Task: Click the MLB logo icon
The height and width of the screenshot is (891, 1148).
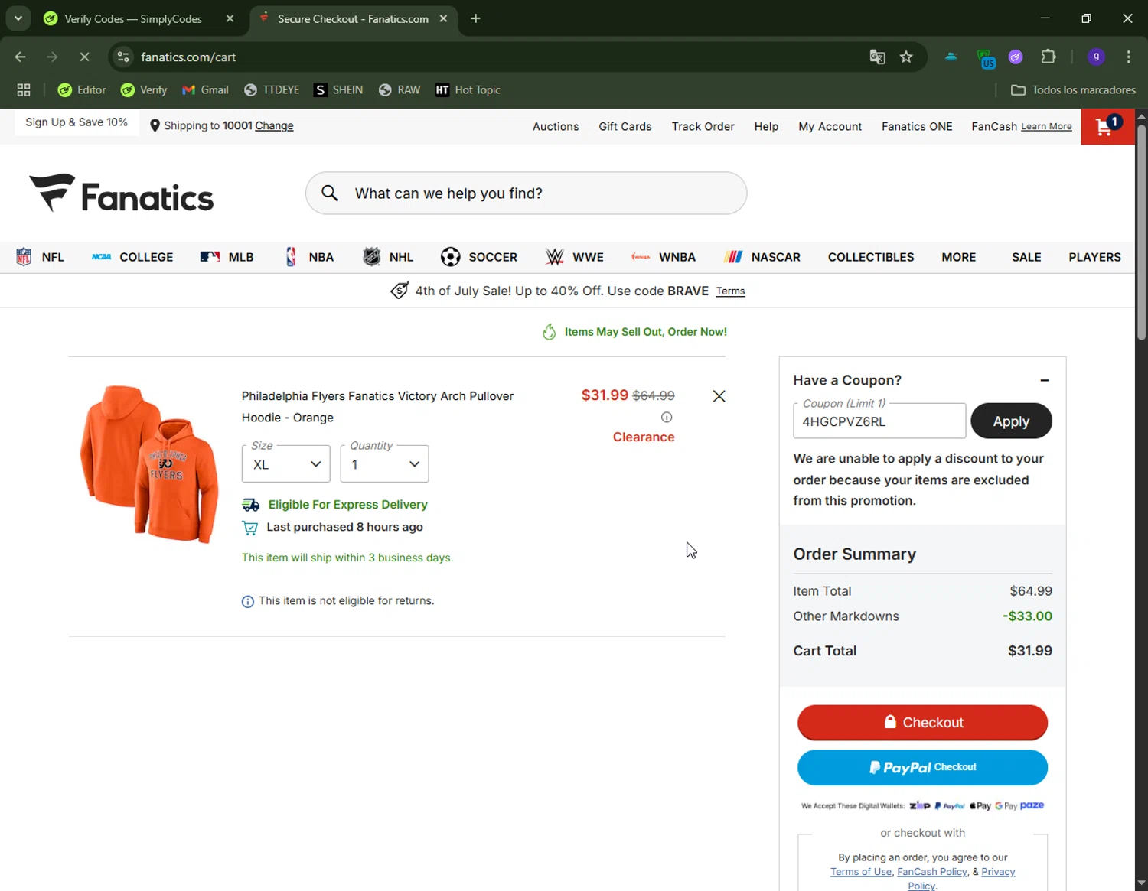Action: tap(210, 257)
